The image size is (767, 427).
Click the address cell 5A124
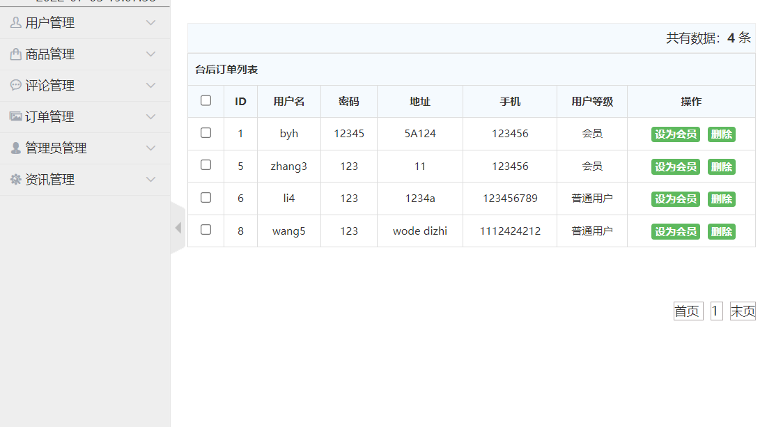[x=420, y=134]
